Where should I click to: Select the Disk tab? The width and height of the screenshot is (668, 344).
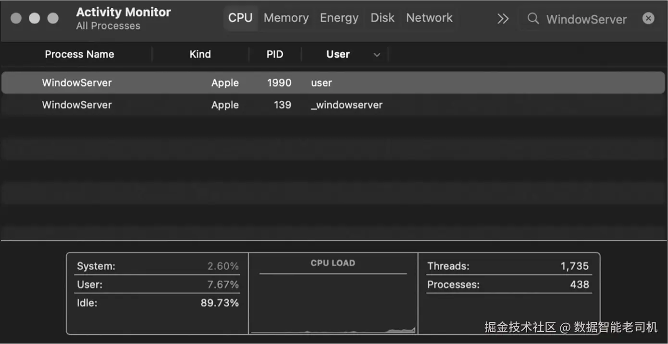(x=383, y=18)
